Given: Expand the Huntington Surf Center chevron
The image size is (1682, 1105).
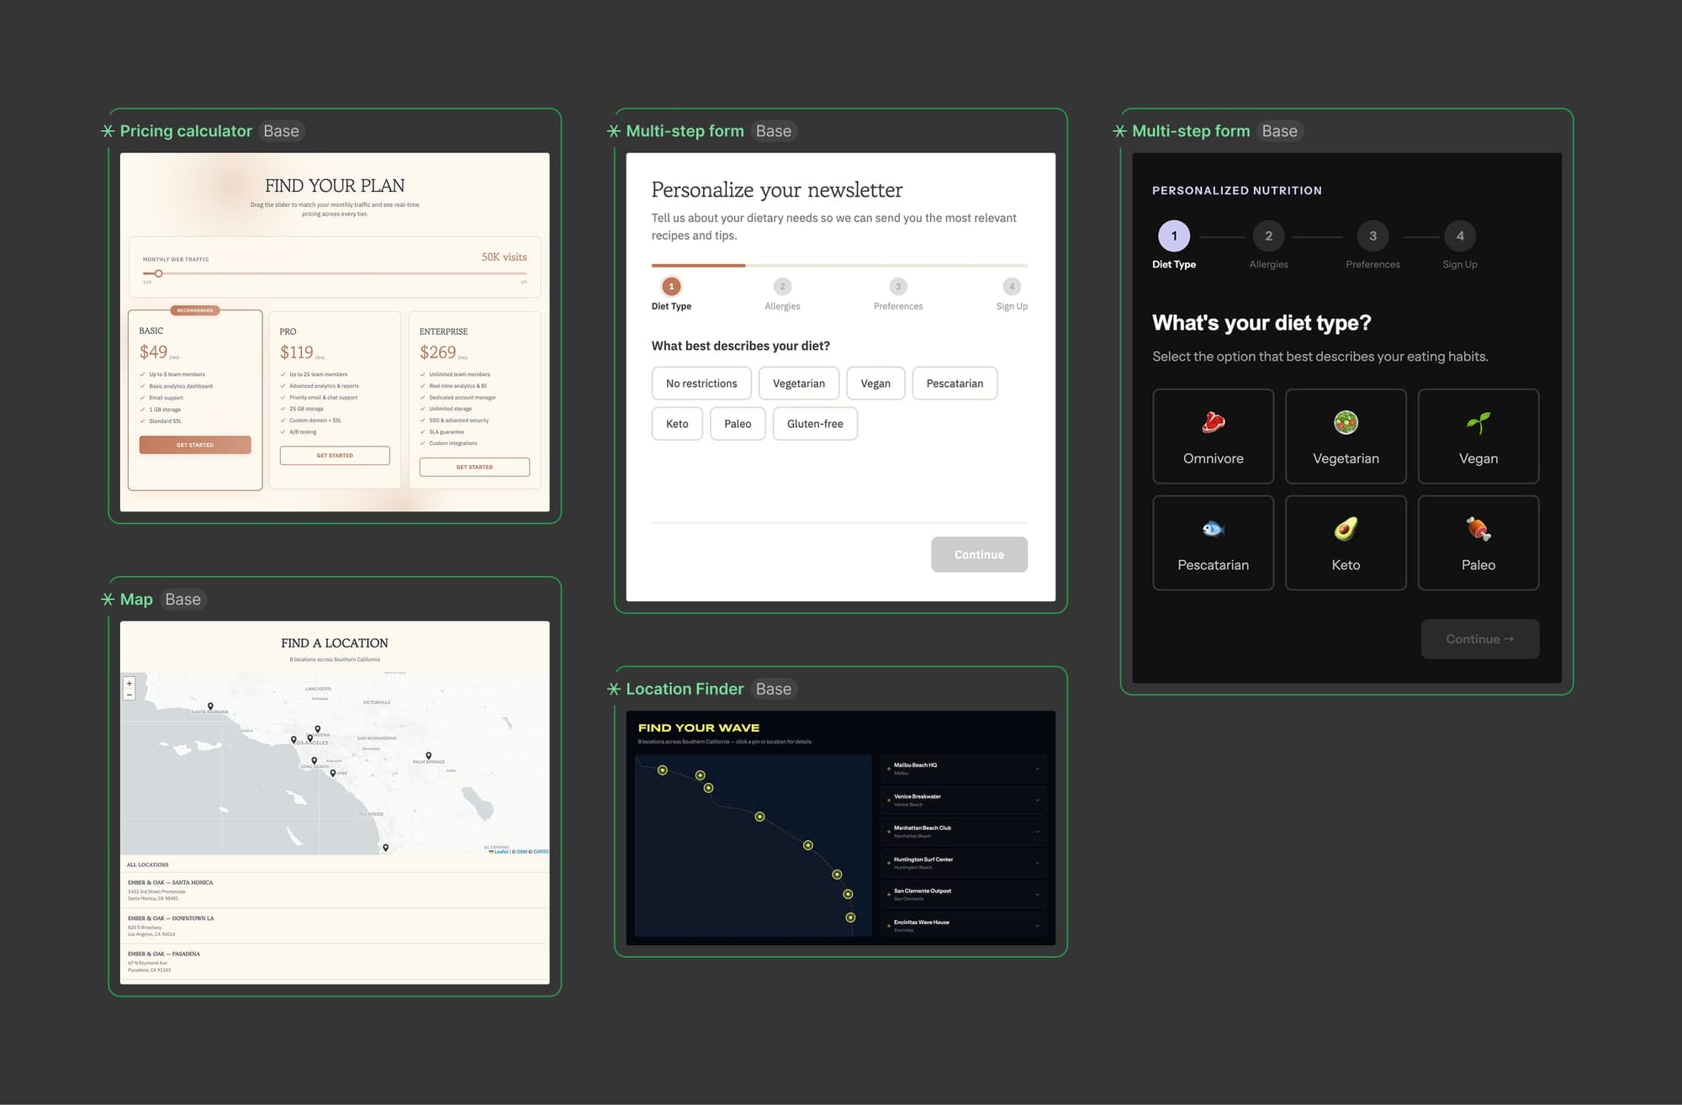Looking at the screenshot, I should point(1037,863).
